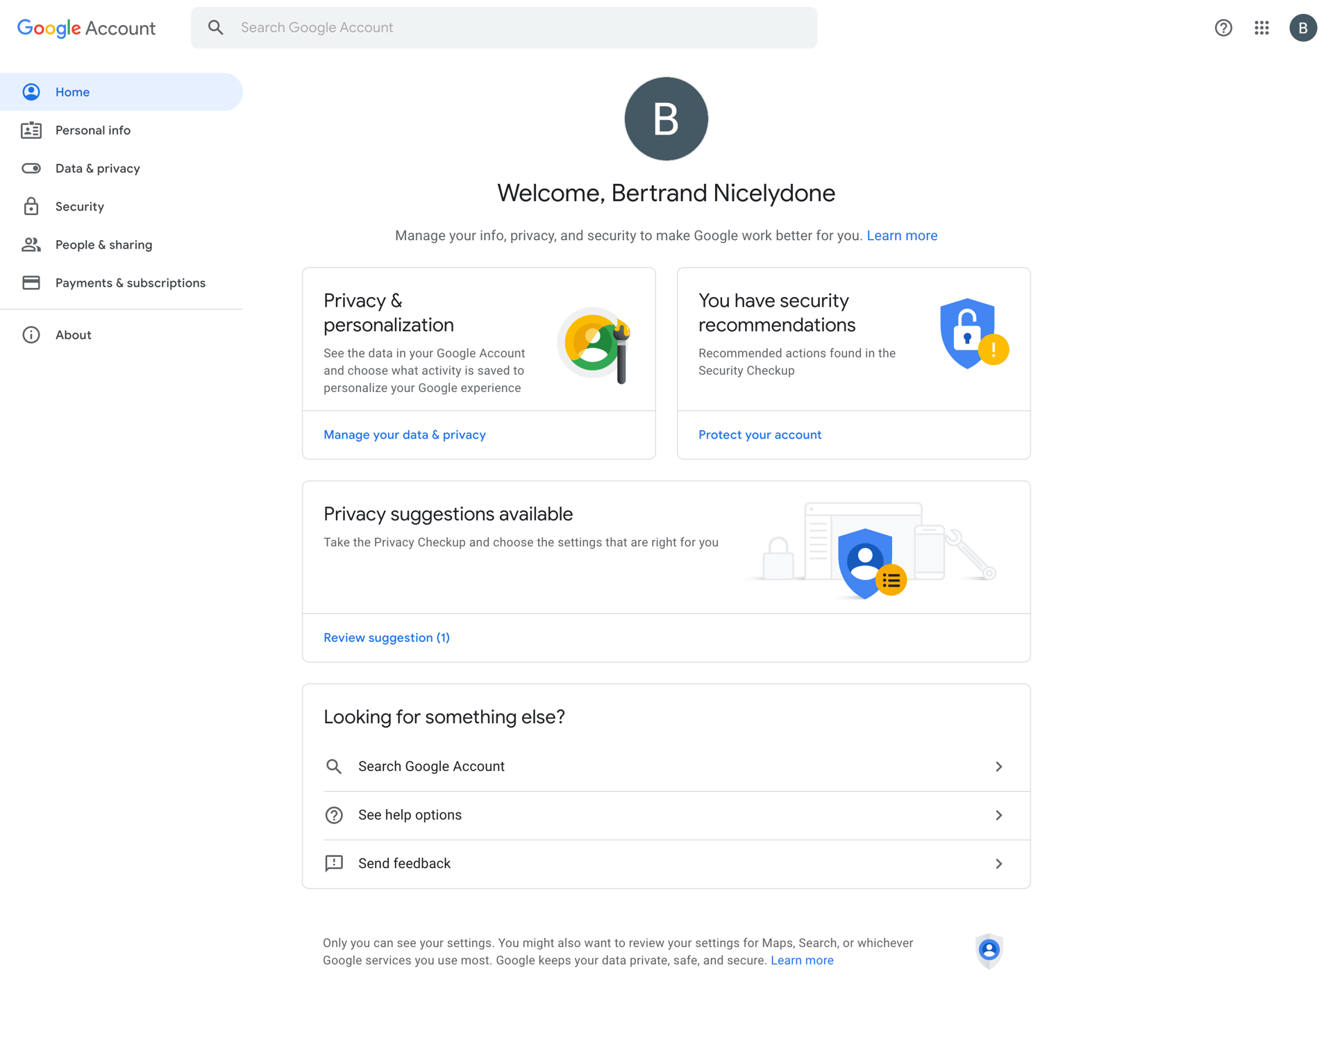Open the account avatar circle labeled B
1333x1052 pixels.
[x=1304, y=28]
